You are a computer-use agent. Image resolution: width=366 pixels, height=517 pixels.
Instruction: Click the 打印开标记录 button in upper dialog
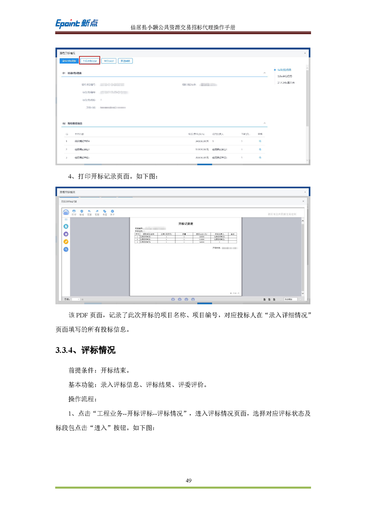click(90, 61)
